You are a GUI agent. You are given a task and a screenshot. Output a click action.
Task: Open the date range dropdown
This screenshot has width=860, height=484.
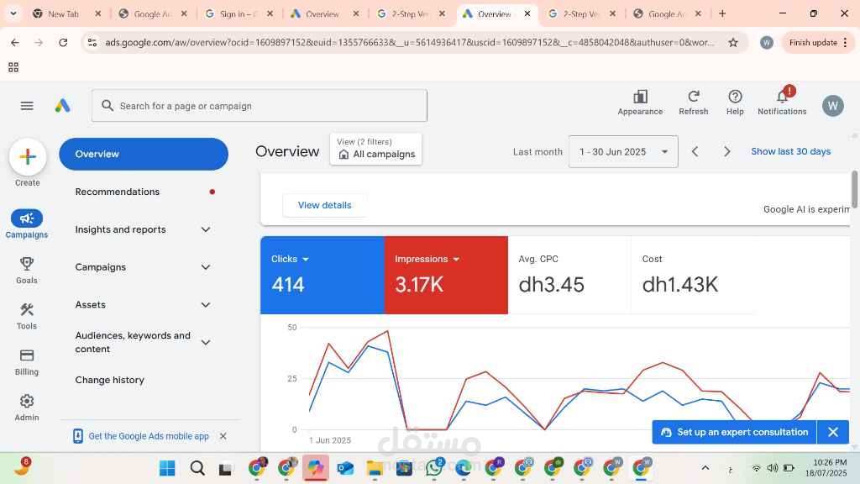click(623, 151)
